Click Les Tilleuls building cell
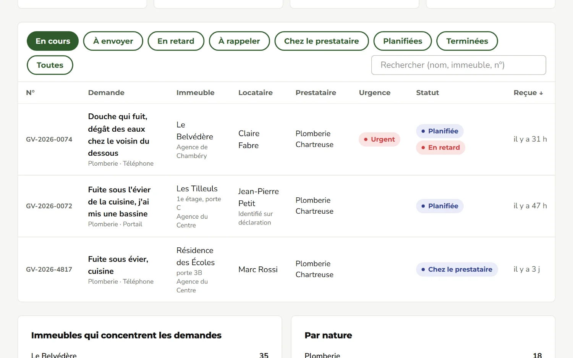This screenshot has width=573, height=358. (197, 189)
